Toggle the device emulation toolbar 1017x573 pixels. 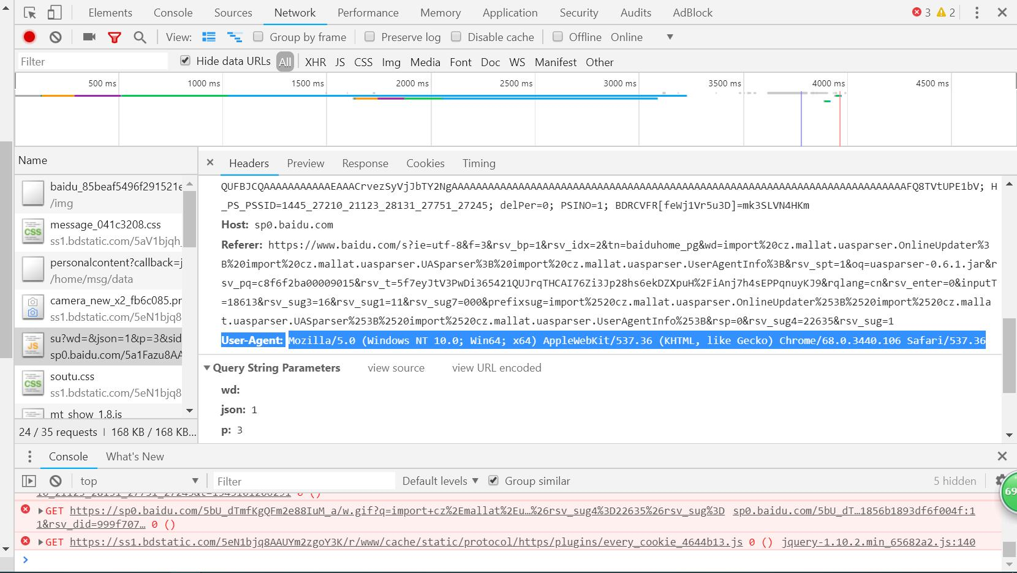(54, 12)
